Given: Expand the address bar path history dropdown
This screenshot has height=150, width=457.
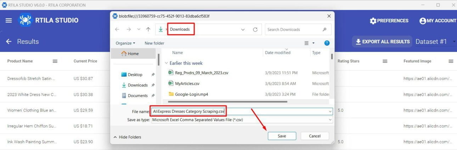Looking at the screenshot, I should click(243, 30).
